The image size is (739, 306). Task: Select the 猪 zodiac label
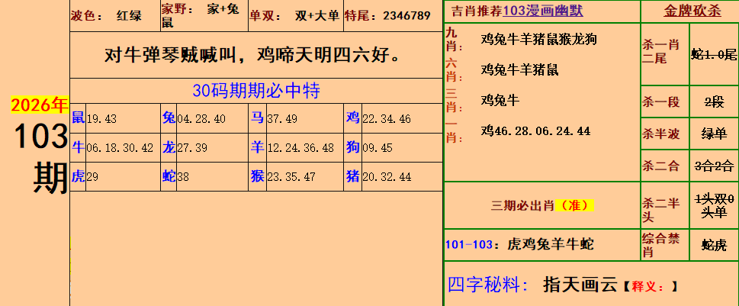(352, 176)
